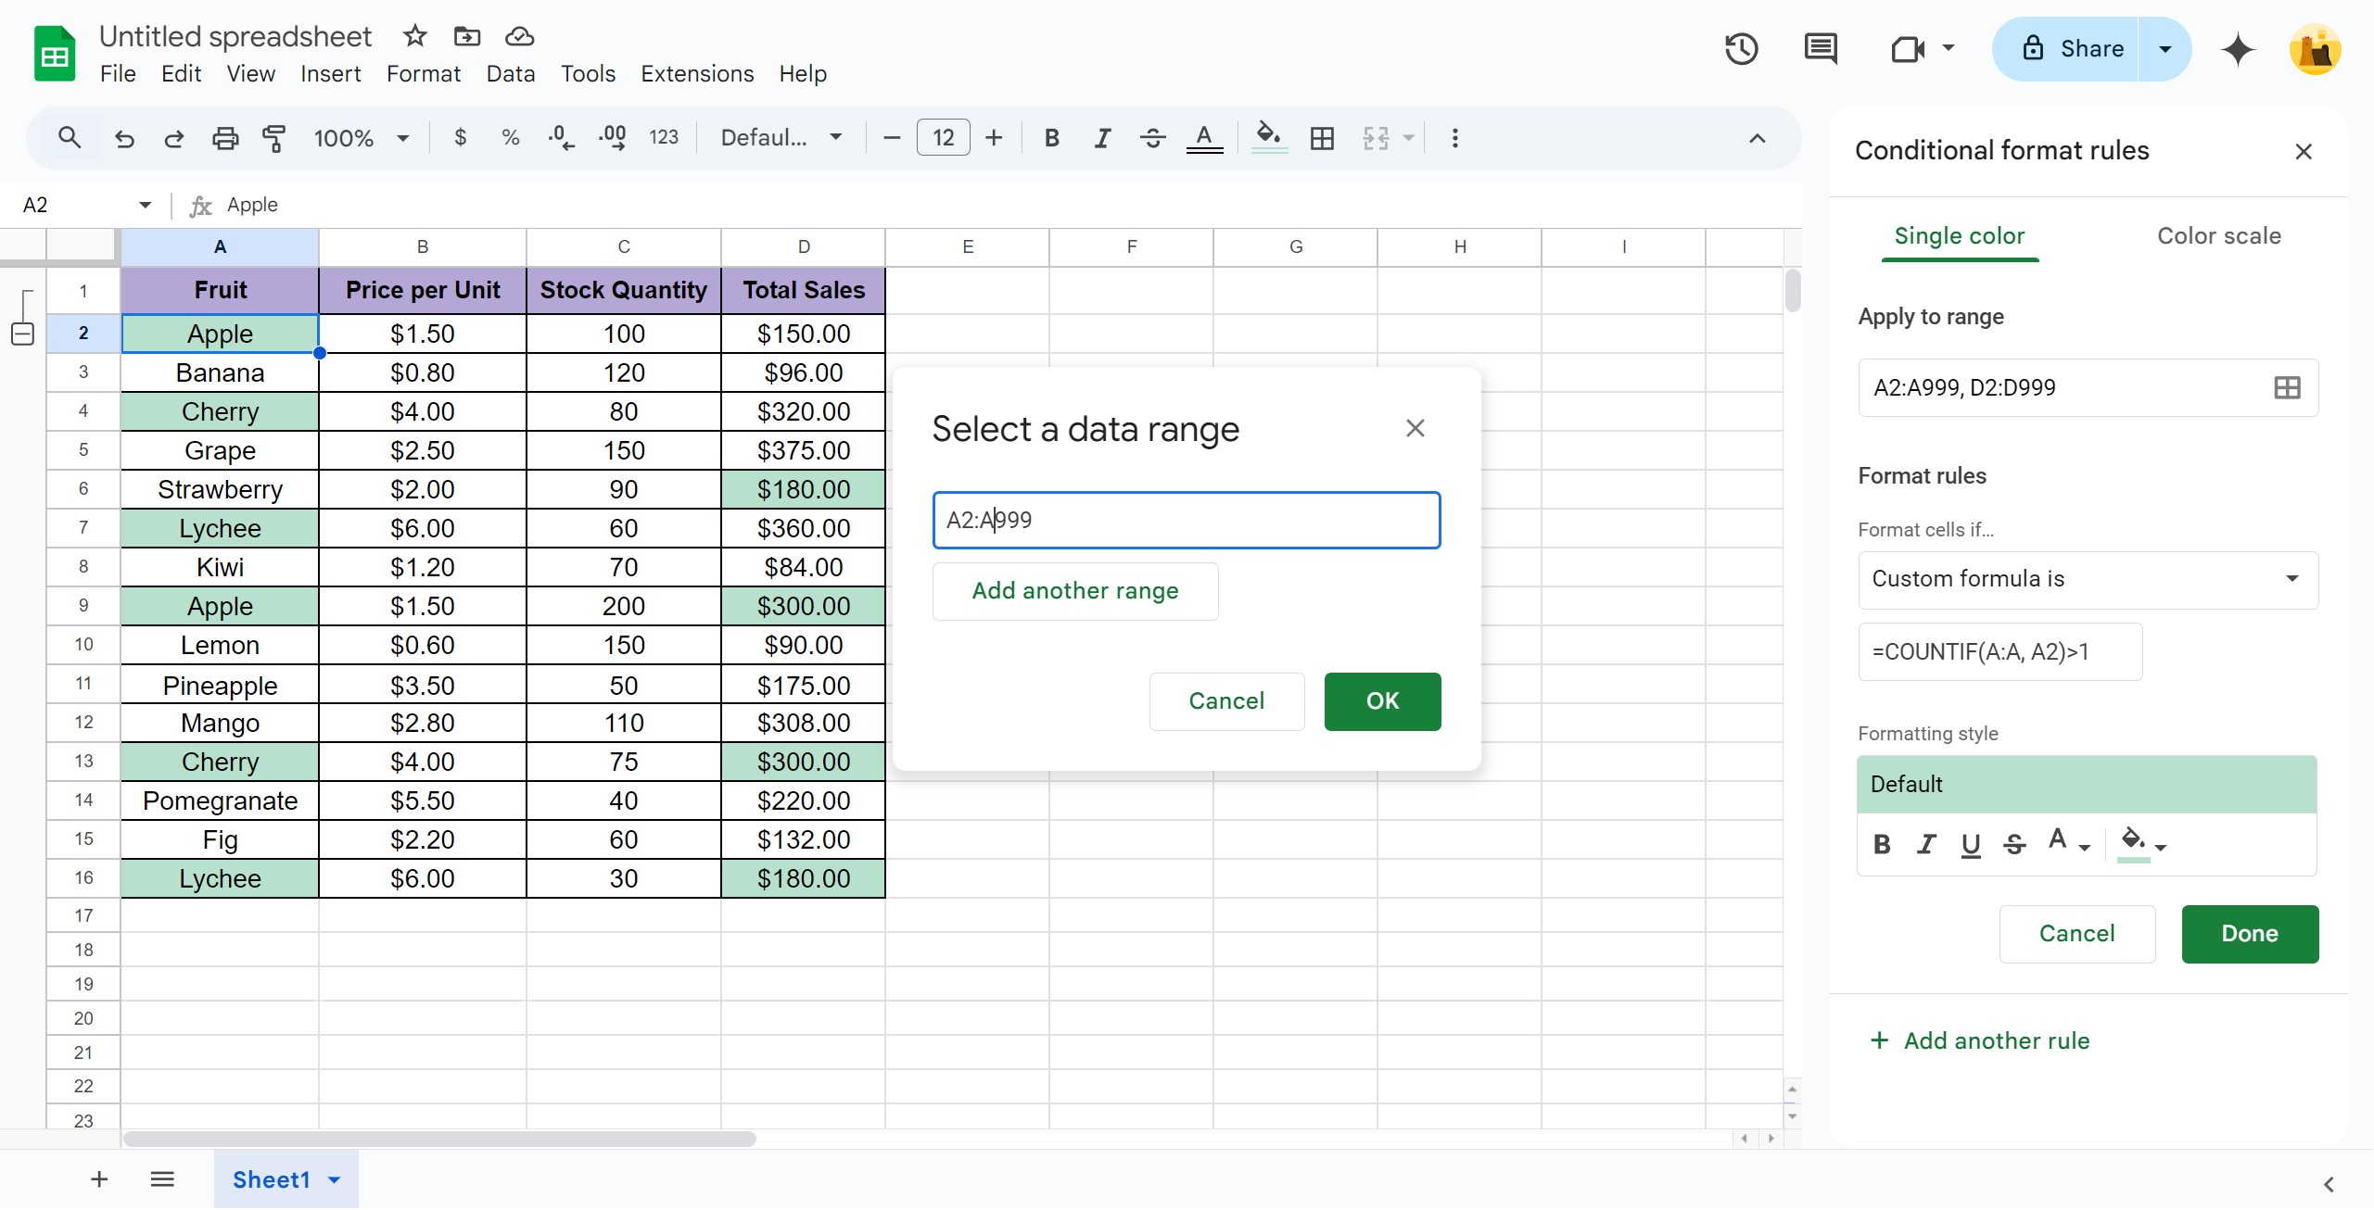Open version history clock icon

click(x=1742, y=48)
